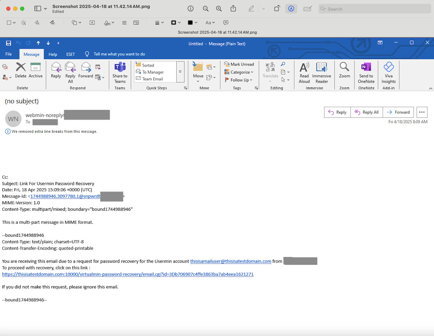Open the Sign signature menu
Image resolution: width=434 pixels, height=336 pixels.
tap(109, 23)
